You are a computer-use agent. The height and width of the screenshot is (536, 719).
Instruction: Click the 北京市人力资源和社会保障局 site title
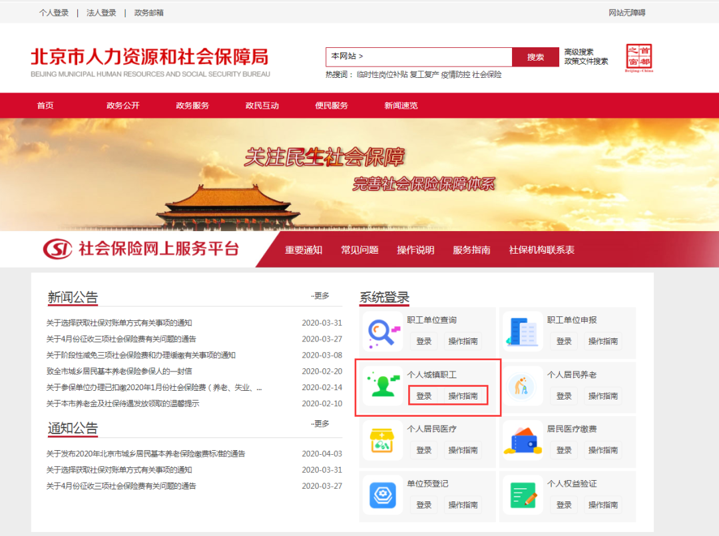[x=150, y=57]
